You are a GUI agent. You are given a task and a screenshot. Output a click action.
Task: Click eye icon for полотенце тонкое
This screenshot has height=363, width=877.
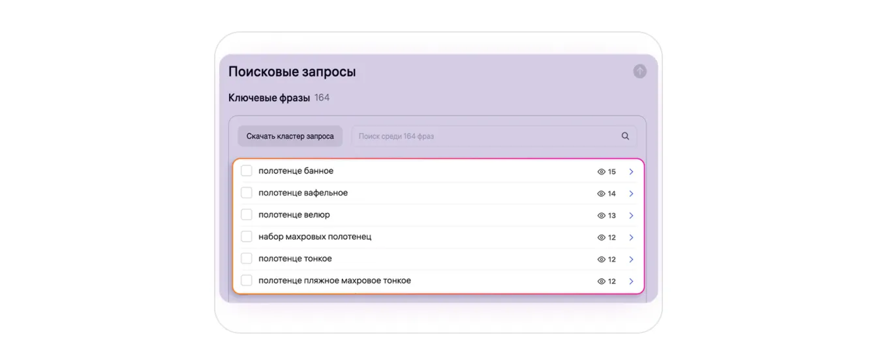click(x=602, y=259)
